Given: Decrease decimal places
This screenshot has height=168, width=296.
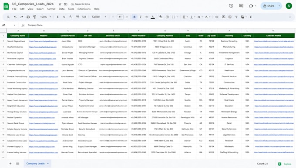Looking at the screenshot, I should click(71, 17).
